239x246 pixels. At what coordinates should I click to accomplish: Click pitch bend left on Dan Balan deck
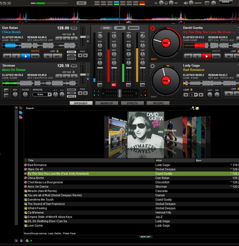click(x=80, y=55)
